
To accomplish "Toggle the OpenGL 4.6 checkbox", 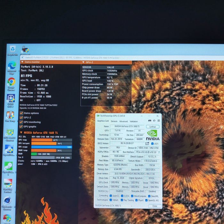I will click(x=146, y=200).
